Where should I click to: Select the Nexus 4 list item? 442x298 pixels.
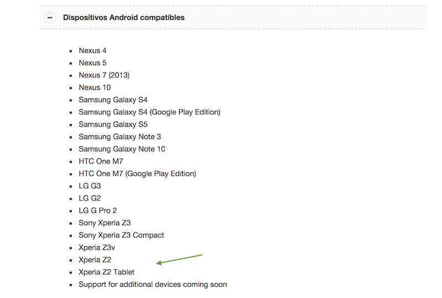[x=93, y=51]
